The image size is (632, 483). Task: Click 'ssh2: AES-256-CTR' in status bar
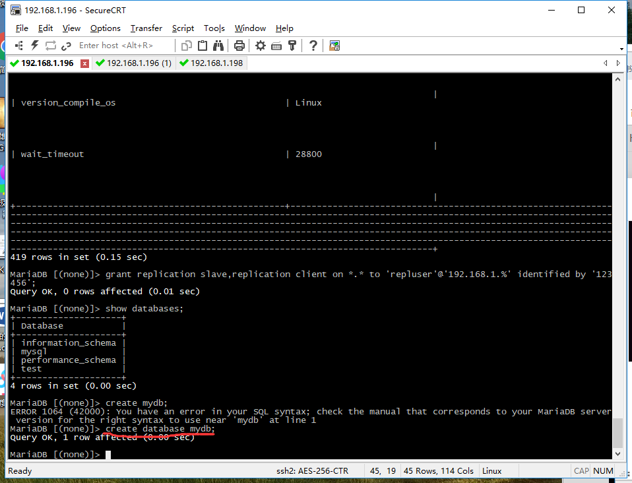click(313, 471)
